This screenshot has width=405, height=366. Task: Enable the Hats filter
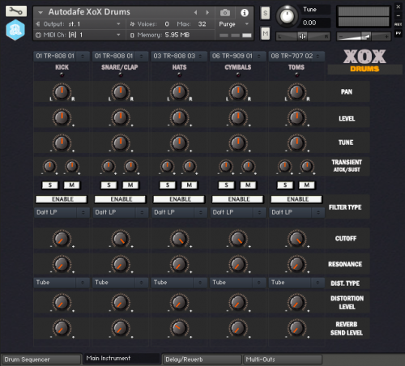[x=179, y=199]
